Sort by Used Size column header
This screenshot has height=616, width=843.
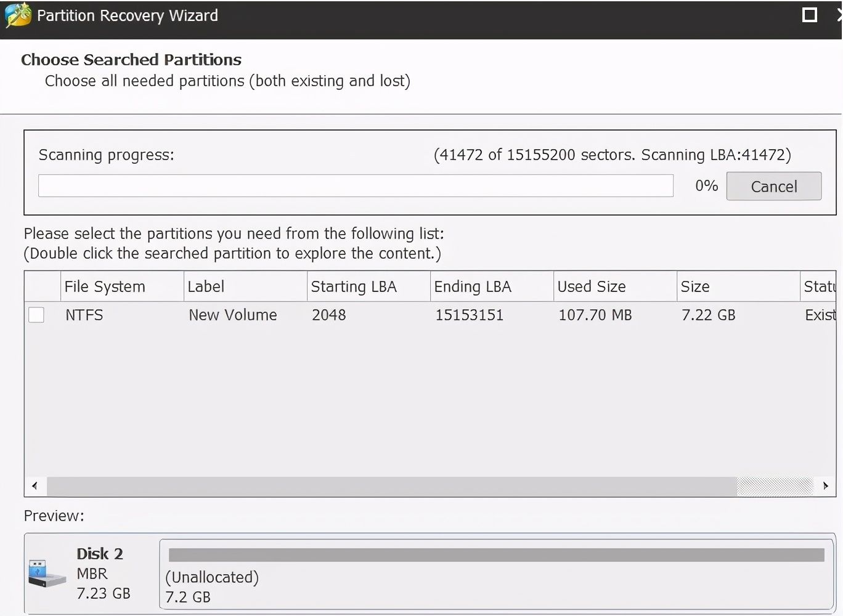pyautogui.click(x=592, y=286)
